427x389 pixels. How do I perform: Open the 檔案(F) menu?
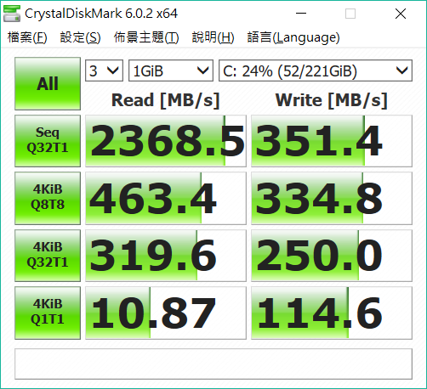pos(27,37)
